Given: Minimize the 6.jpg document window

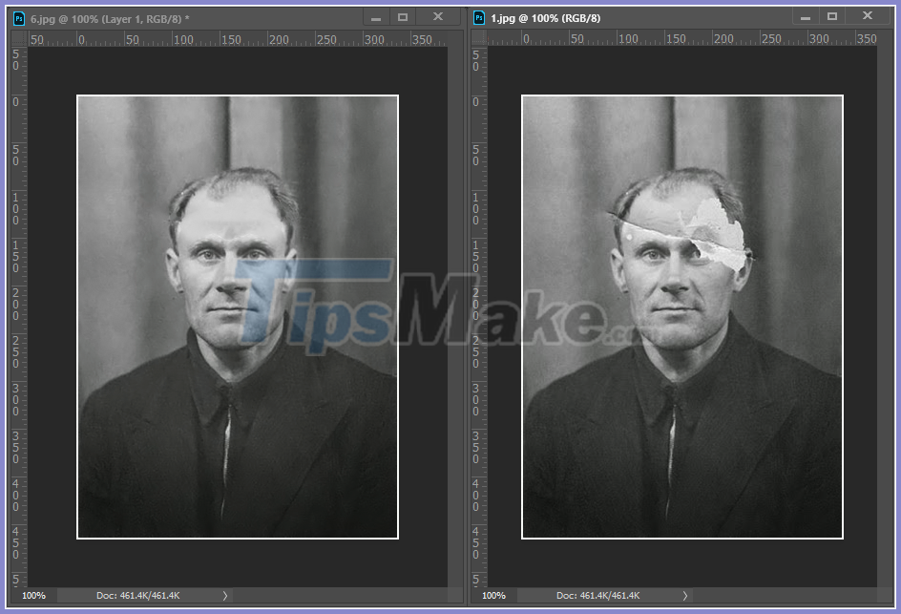Looking at the screenshot, I should coord(375,16).
